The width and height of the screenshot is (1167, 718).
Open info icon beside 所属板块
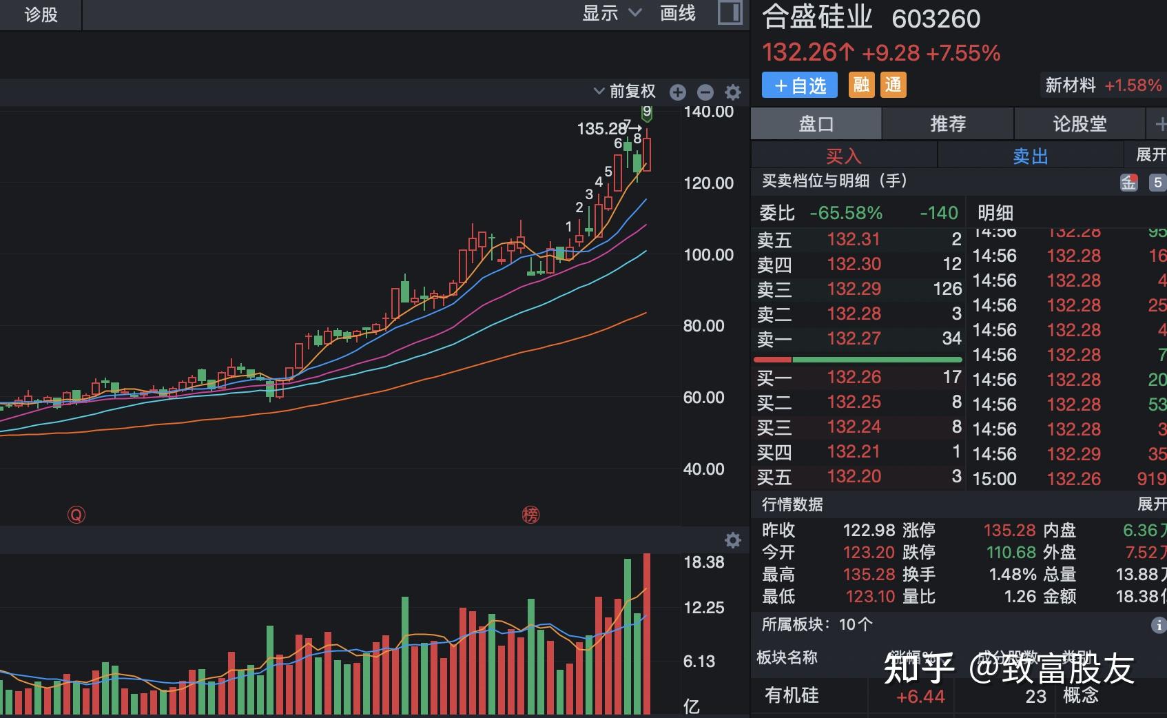click(x=1159, y=625)
